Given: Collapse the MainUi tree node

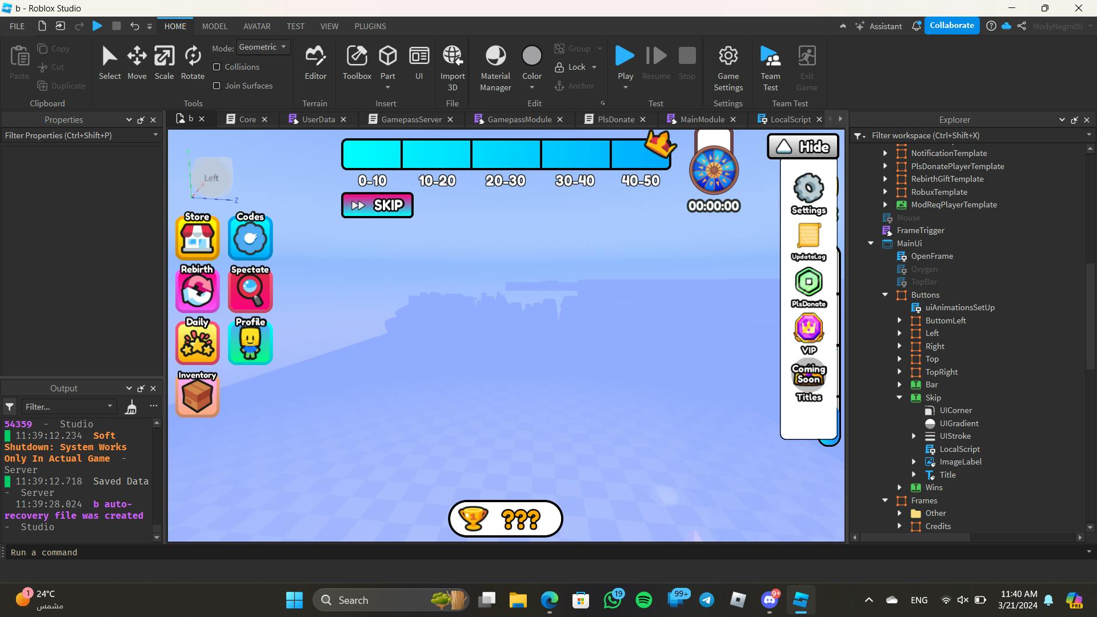Looking at the screenshot, I should (871, 243).
